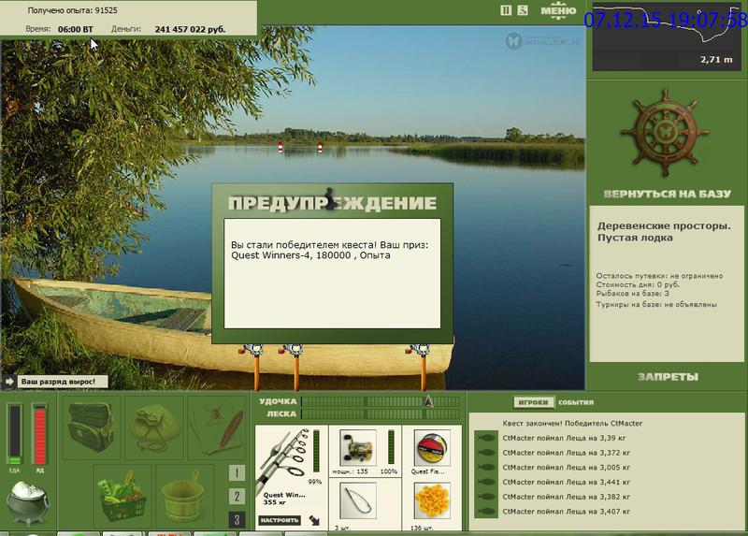Select tackle slot 1
The image size is (748, 536).
click(x=237, y=472)
